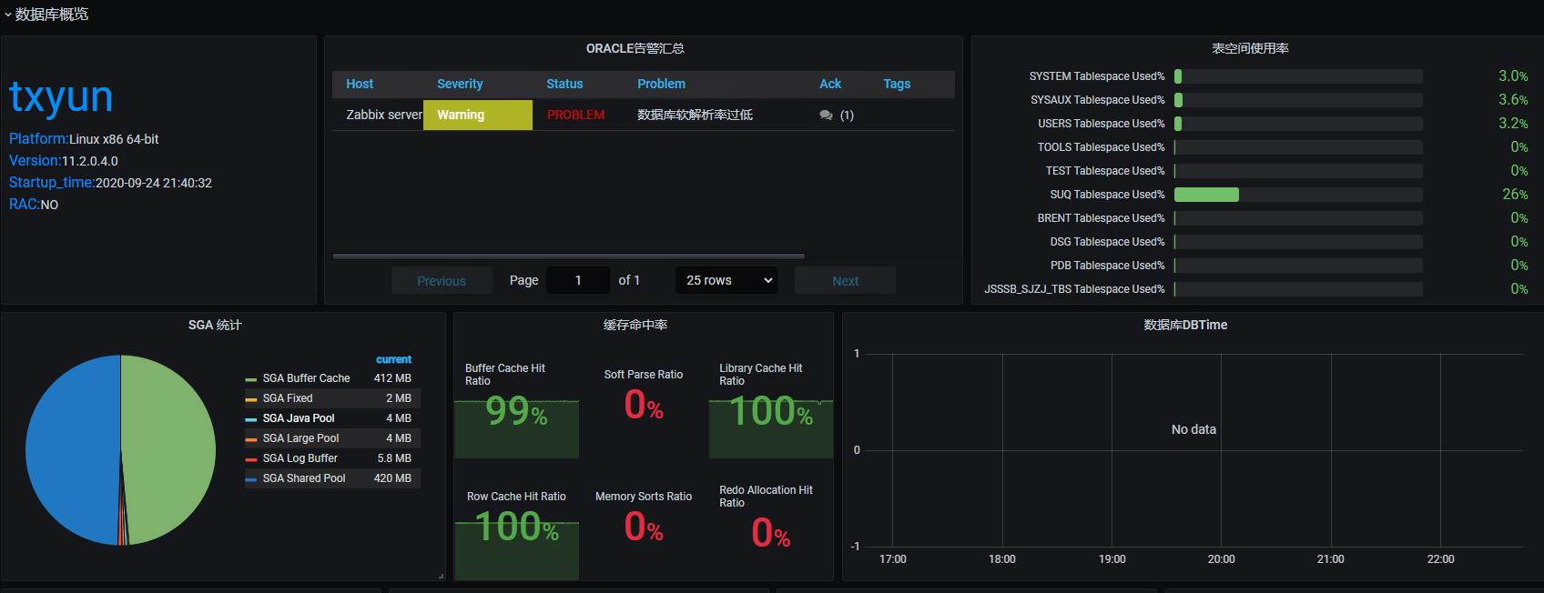Click the SYSAUX Tablespace usage bar

[1298, 100]
